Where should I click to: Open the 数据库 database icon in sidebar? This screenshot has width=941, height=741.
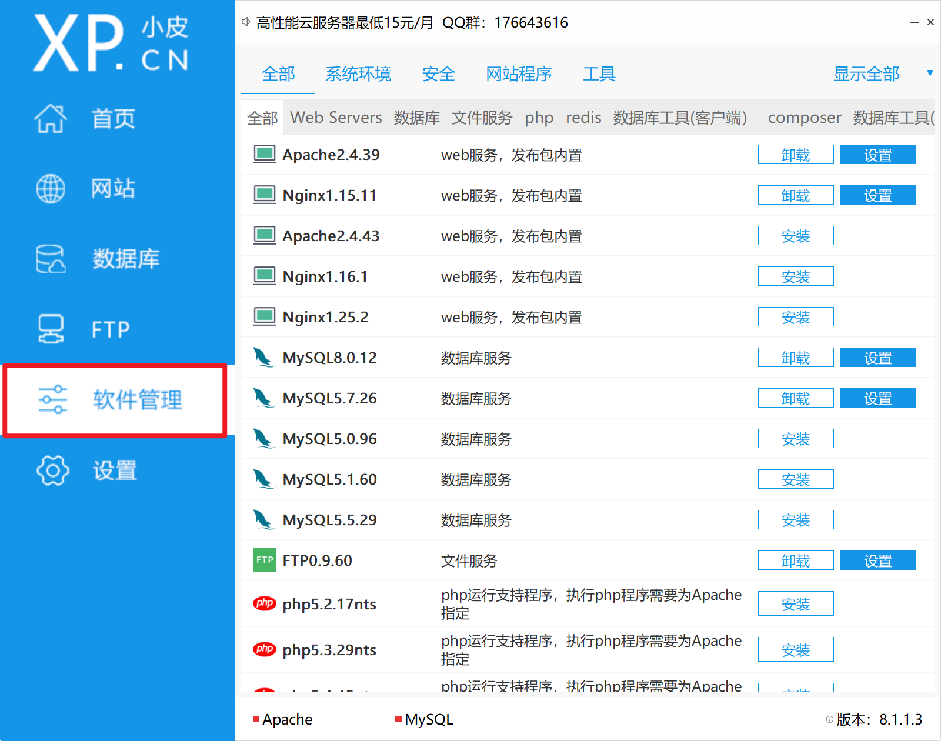pyautogui.click(x=51, y=259)
